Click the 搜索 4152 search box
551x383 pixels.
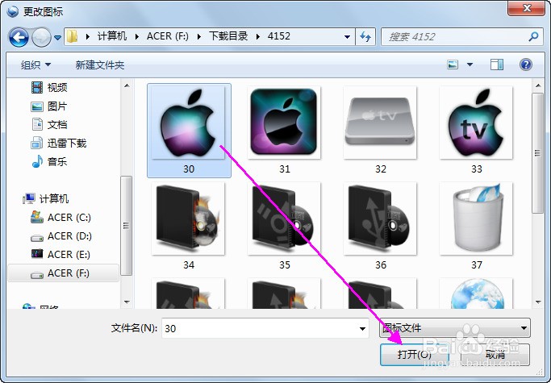461,36
